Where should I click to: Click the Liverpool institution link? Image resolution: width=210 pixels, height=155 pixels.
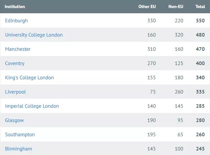click(16, 92)
